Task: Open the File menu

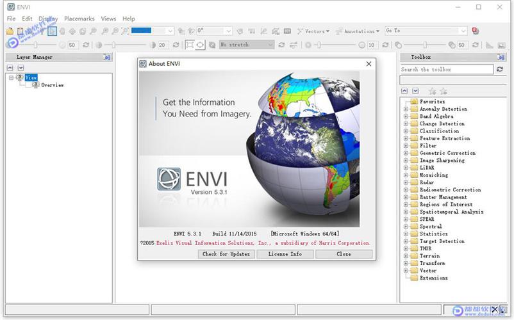Action: [11, 19]
